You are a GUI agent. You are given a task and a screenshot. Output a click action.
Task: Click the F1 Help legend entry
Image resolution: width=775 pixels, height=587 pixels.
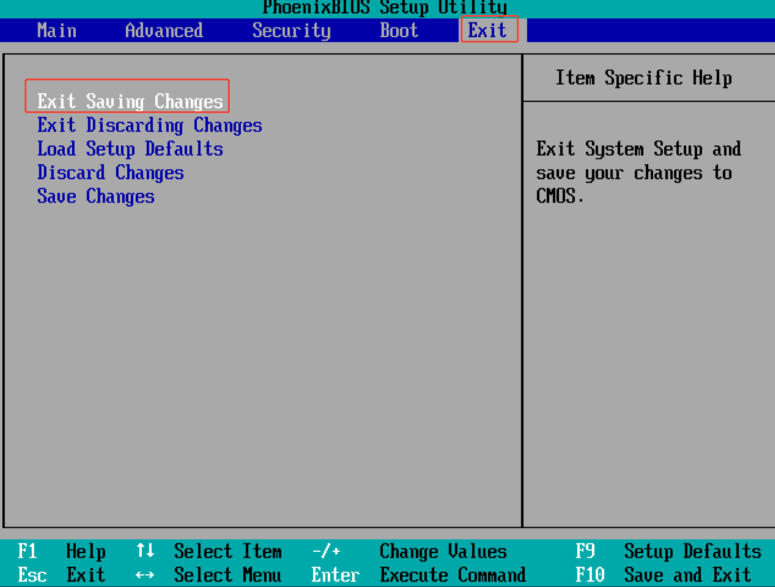tap(62, 551)
